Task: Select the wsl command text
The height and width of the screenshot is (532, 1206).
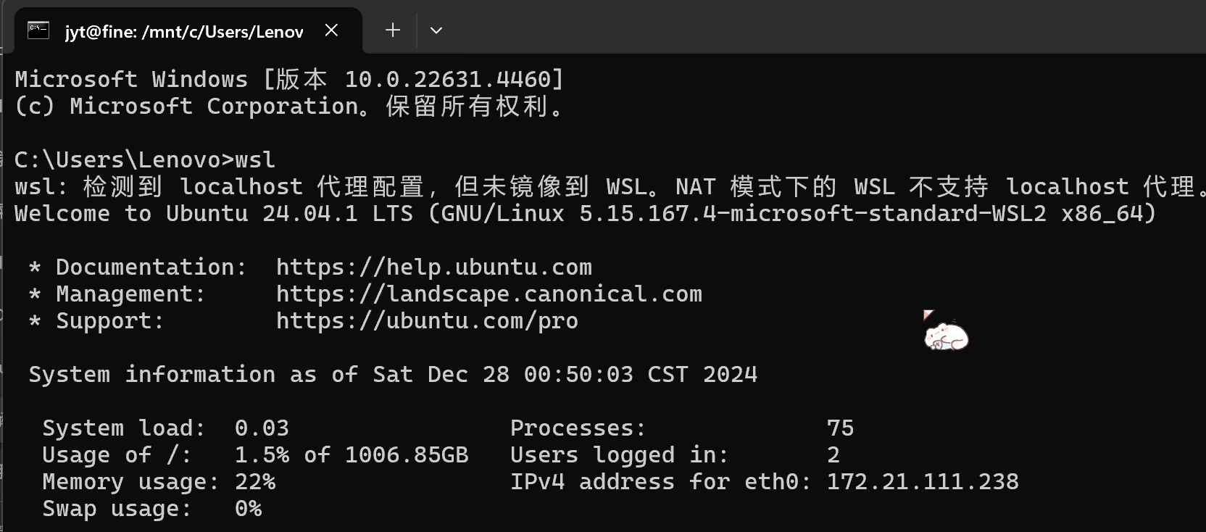Action: (254, 159)
